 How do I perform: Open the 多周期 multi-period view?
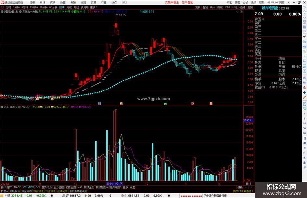pyautogui.click(x=84, y=7)
